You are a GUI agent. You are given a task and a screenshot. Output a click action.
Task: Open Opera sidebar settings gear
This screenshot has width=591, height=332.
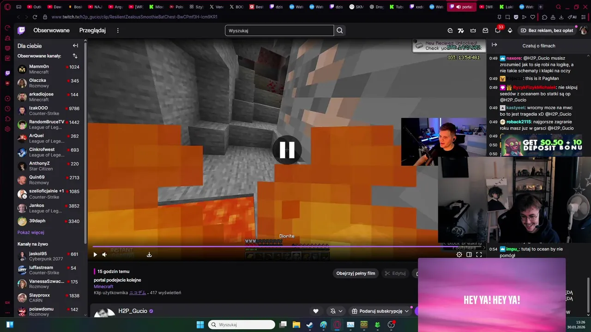click(x=7, y=129)
